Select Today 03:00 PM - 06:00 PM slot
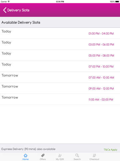This screenshot has width=120, height=161. (60, 44)
